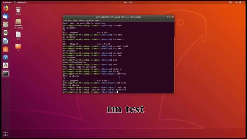Screen dimensions: 247x139
Task: Show Applications grid at dock bottom
Action: point(5,134)
